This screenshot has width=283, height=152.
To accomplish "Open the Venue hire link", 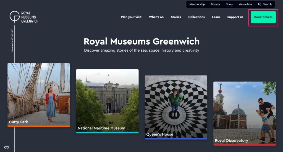I will click(245, 4).
